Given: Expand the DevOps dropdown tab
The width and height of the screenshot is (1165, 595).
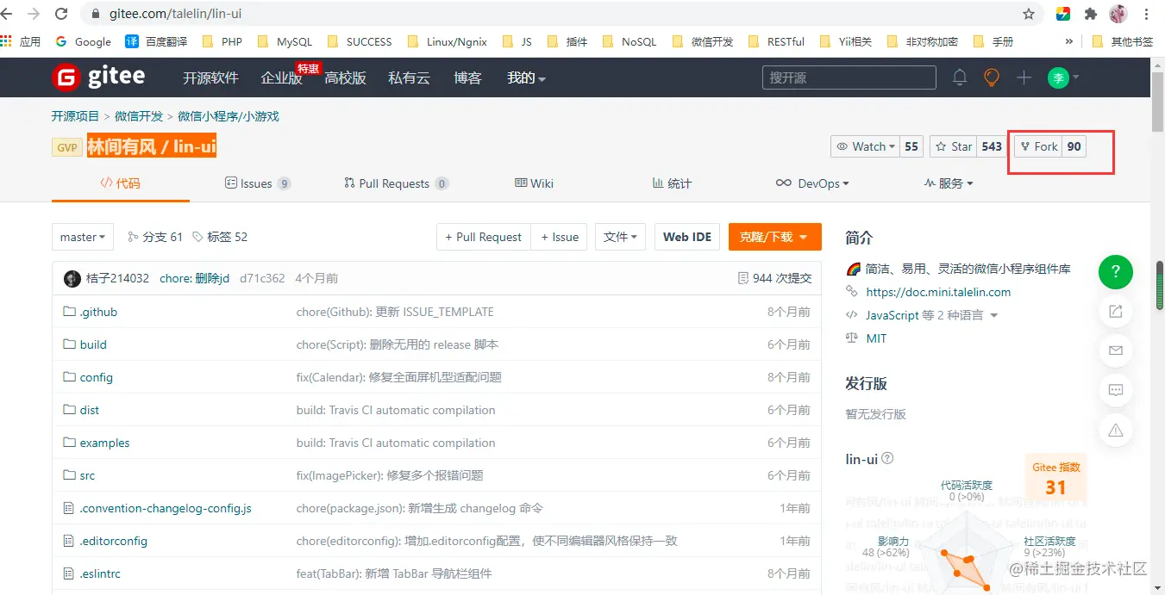Looking at the screenshot, I should [812, 183].
